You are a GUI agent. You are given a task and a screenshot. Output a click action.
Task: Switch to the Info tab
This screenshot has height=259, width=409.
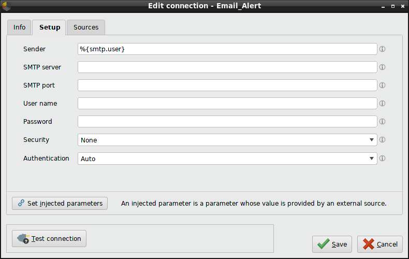pos(19,27)
